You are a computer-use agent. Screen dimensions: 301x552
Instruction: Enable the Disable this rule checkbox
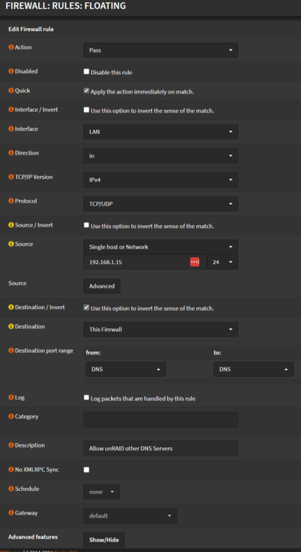click(86, 72)
